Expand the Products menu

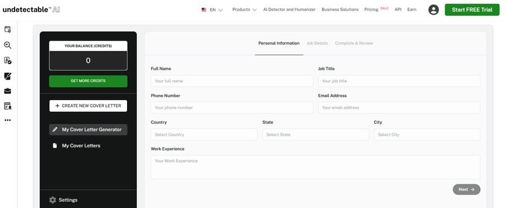(x=244, y=10)
